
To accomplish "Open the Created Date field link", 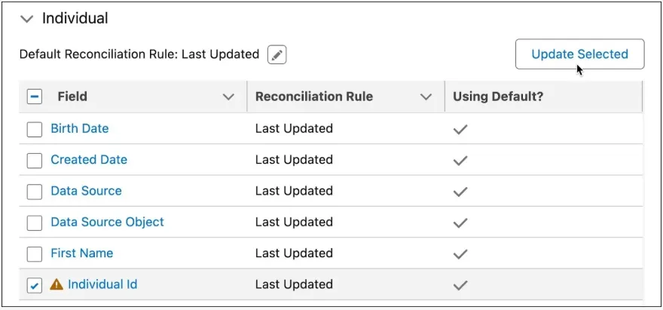I will [89, 160].
